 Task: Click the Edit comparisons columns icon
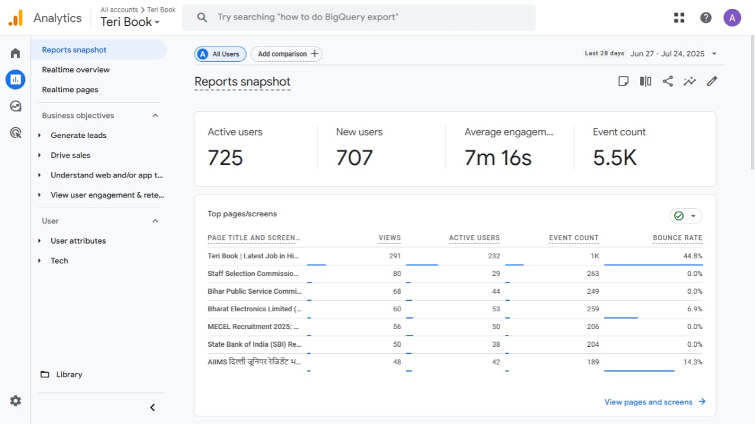tap(646, 81)
